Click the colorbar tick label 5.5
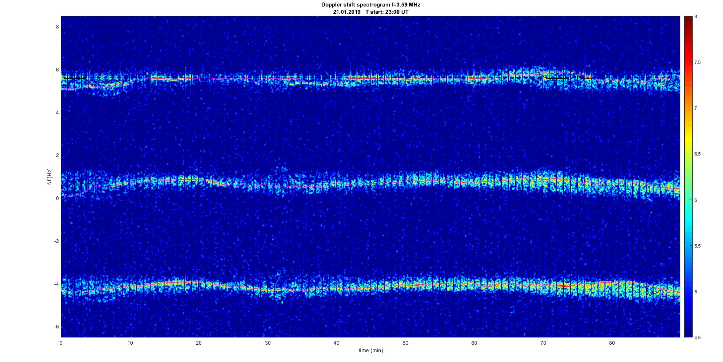 [x=698, y=246]
